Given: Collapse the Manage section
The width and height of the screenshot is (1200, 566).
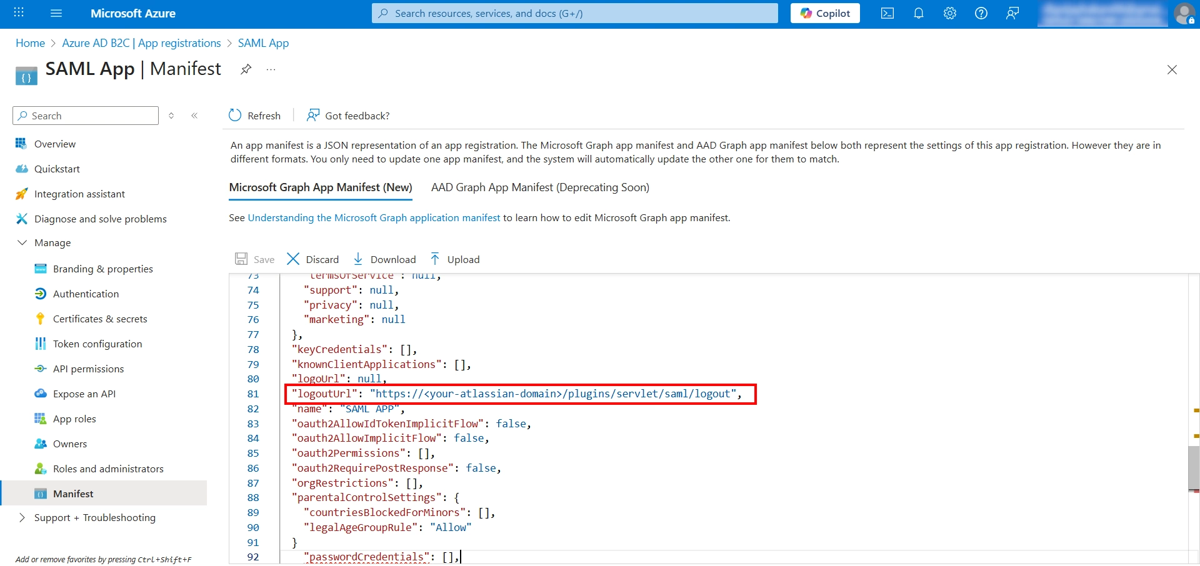Looking at the screenshot, I should (x=22, y=242).
